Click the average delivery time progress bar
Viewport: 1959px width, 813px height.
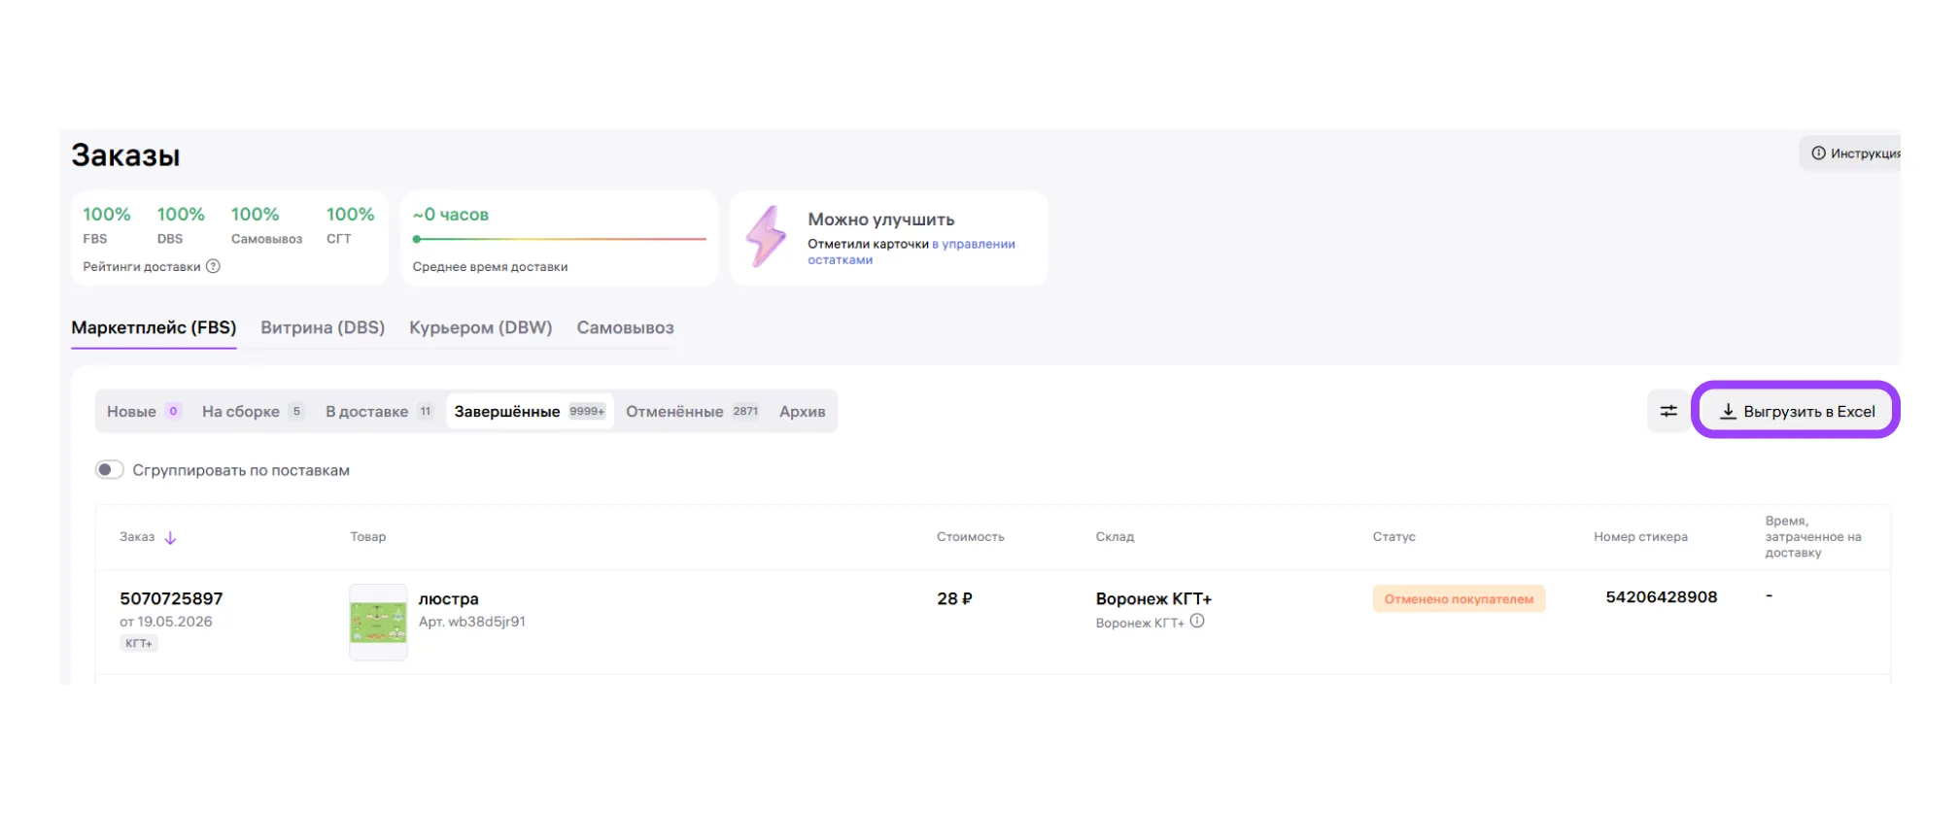pos(559,239)
